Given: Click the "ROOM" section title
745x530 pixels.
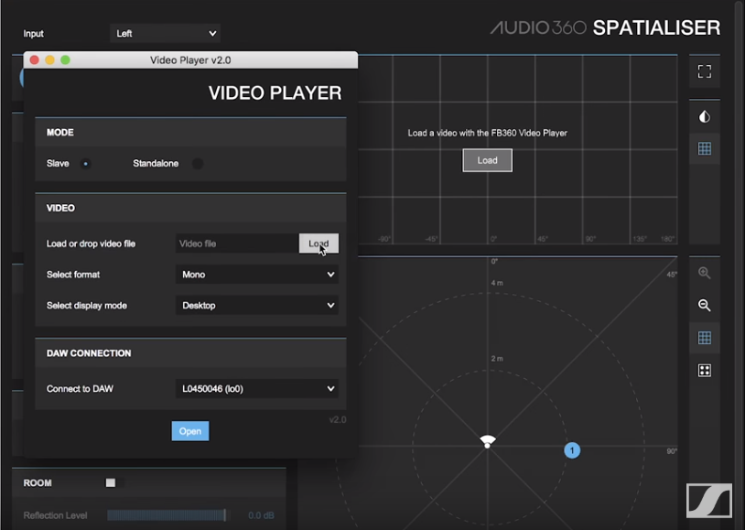Looking at the screenshot, I should 38,483.
